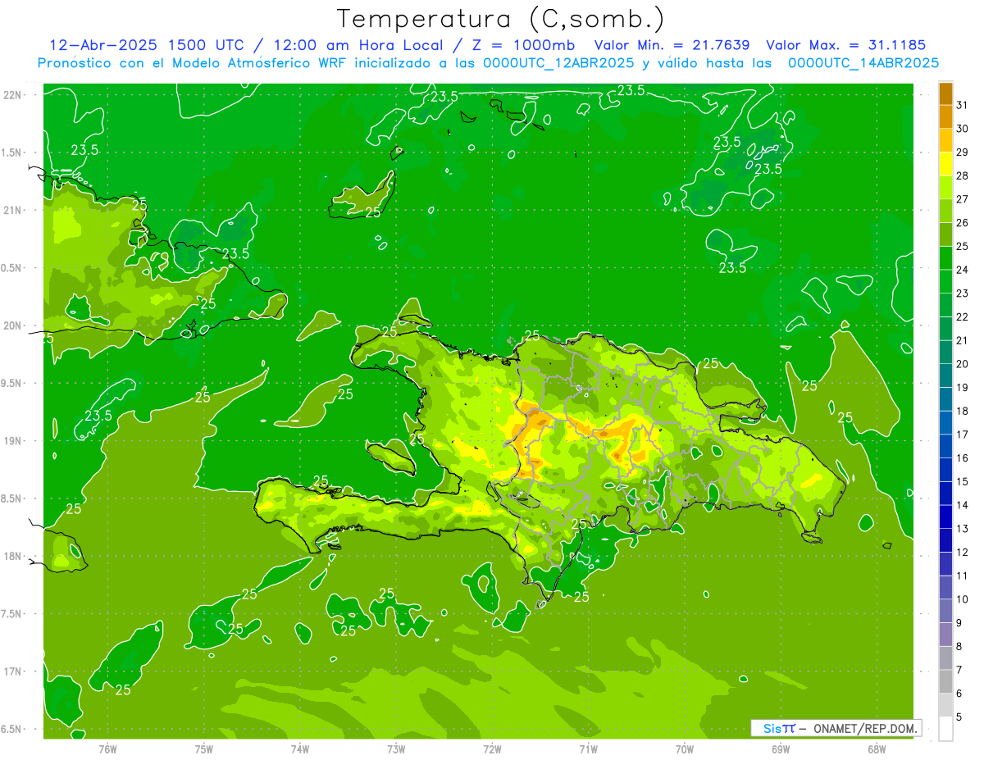984x760 pixels.
Task: Click the longitude label "74W"
Action: tap(300, 749)
